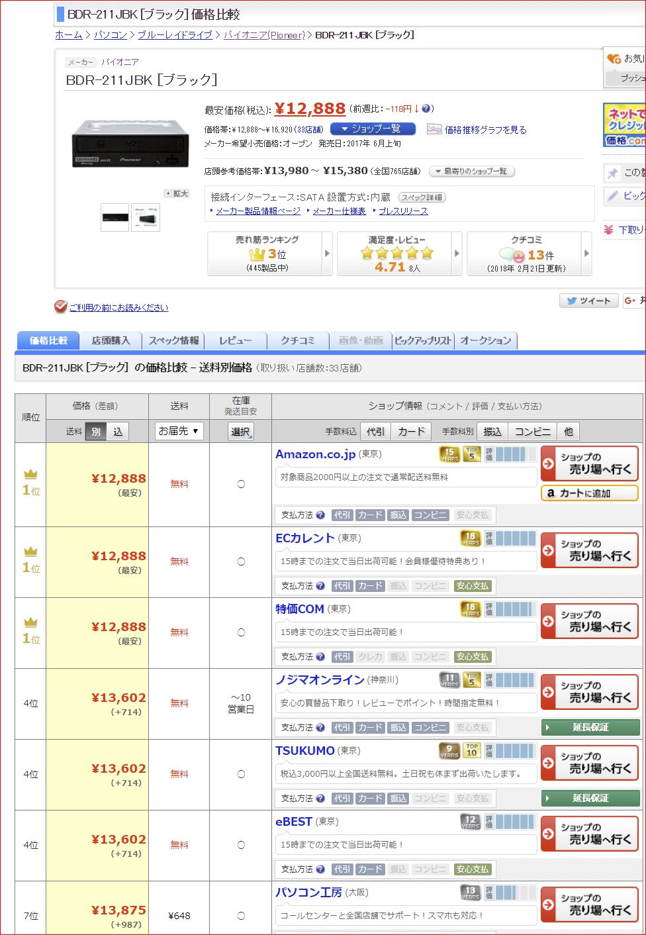Open the お届先 delivery dropdown
This screenshot has width=646, height=935.
(x=179, y=431)
